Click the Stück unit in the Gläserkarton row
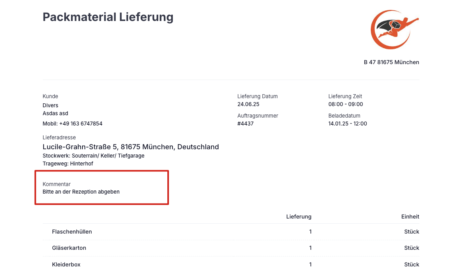Viewport: 475px width, 268px height. click(x=412, y=248)
